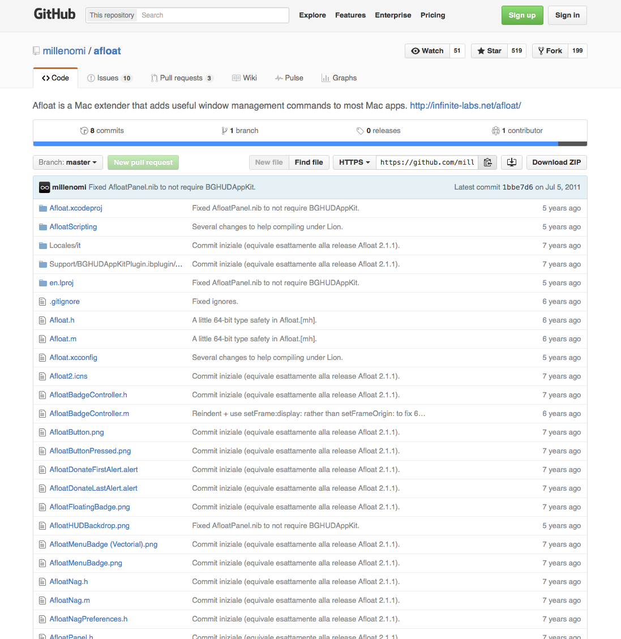Viewport: 621px width, 639px height.
Task: Click the clone in desktop icon
Action: (x=511, y=162)
